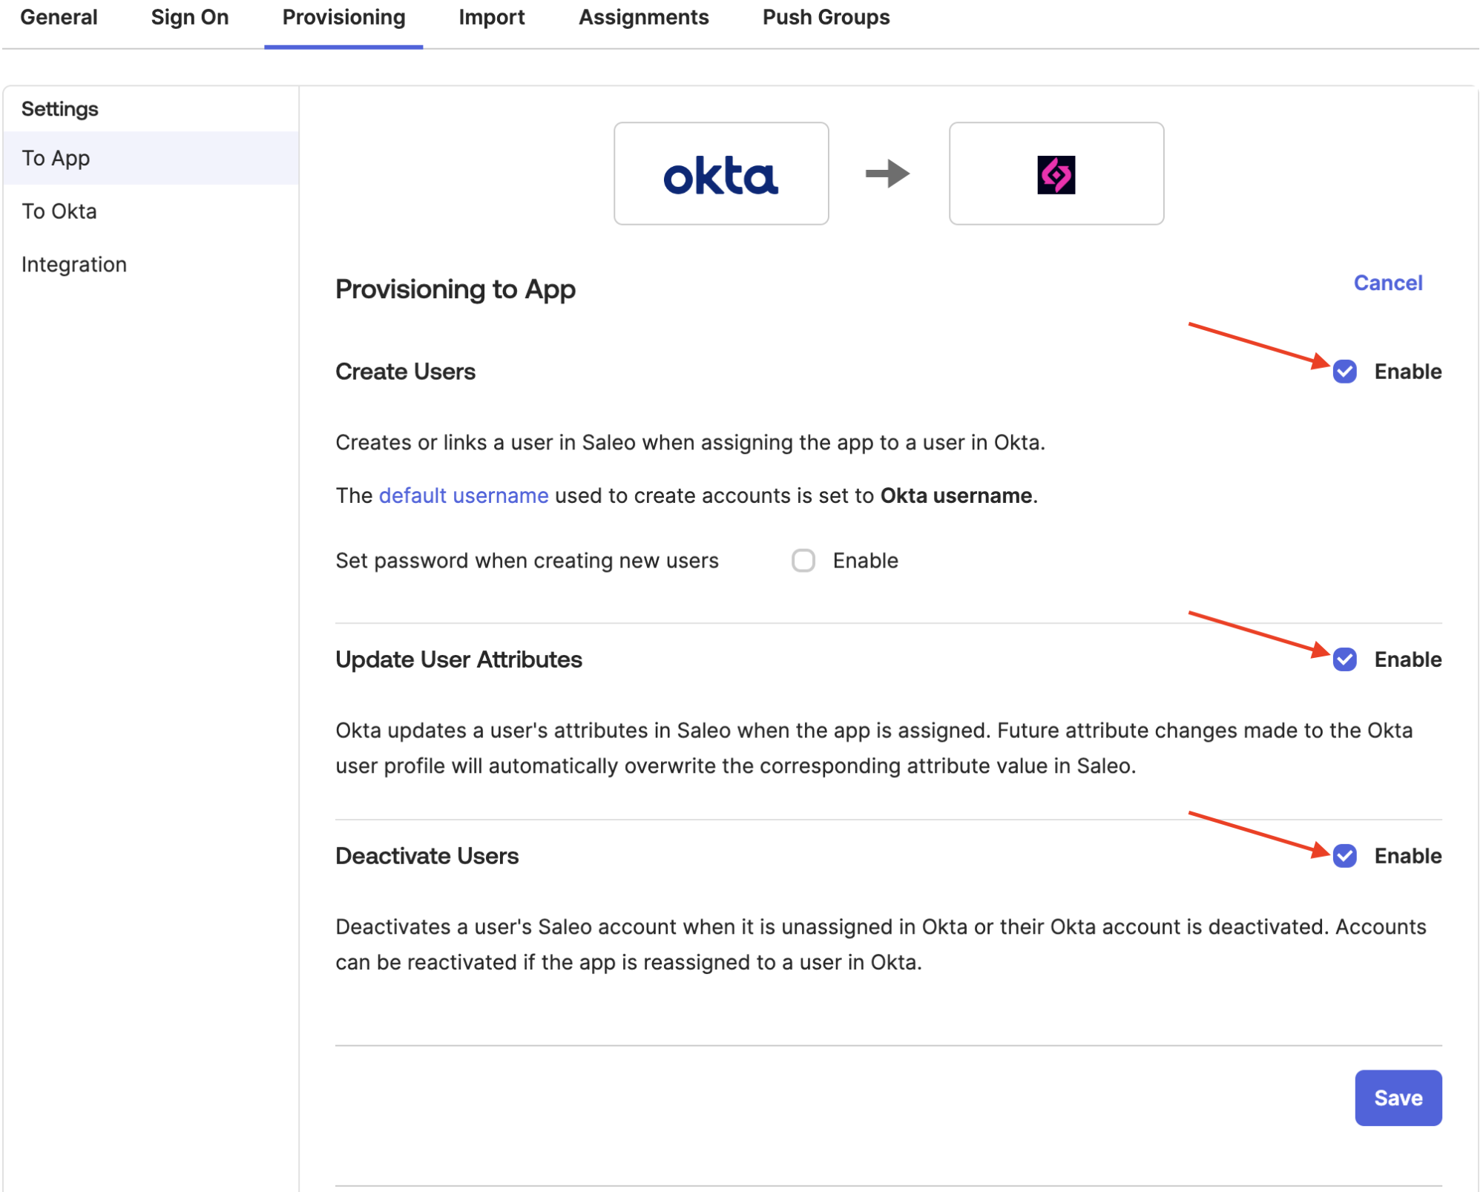1483x1192 pixels.
Task: Click the Okta logo box
Action: click(x=720, y=174)
